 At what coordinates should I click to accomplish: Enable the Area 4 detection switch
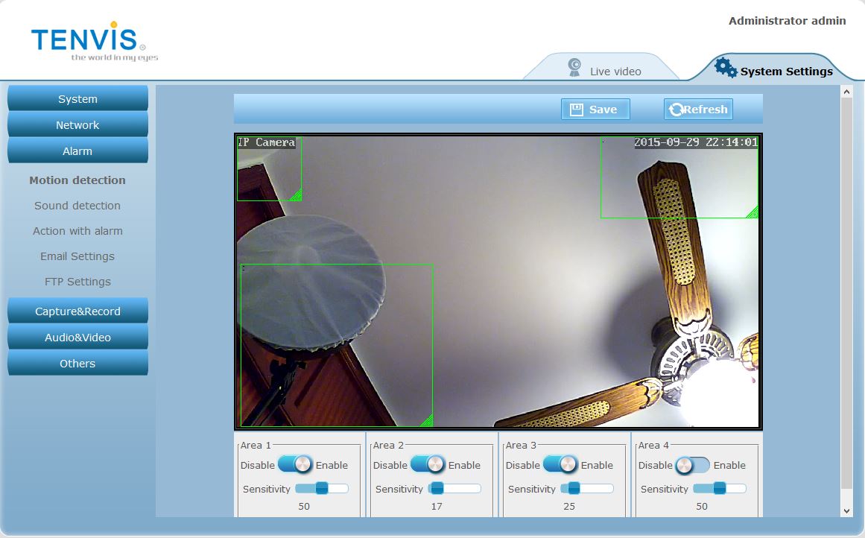(693, 465)
